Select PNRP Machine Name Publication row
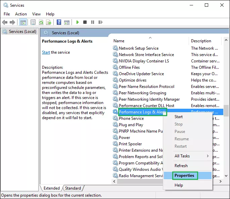Image resolution: width=230 pixels, height=199 pixels. (x=138, y=131)
